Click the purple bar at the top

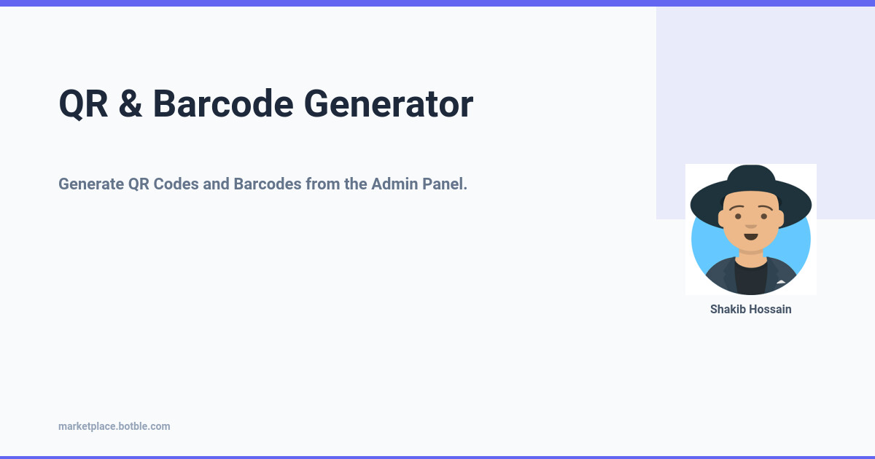(437, 3)
